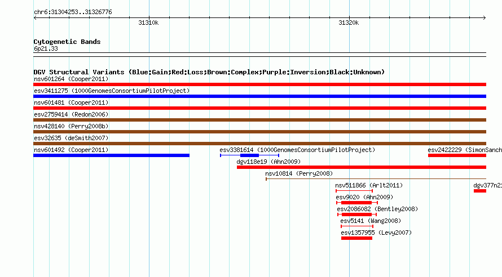Image resolution: width=502 pixels, height=277 pixels.
Task: Click the esv2422229 variant label
Action: pyautogui.click(x=465, y=150)
